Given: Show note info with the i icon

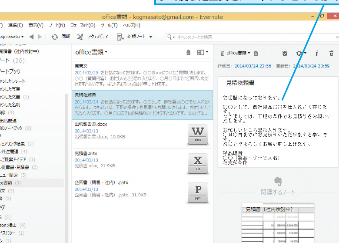Looking at the screenshot, I should (x=317, y=53).
